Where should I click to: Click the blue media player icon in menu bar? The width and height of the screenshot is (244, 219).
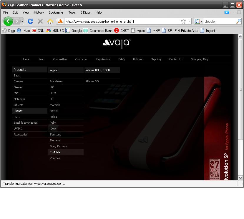pos(227,12)
